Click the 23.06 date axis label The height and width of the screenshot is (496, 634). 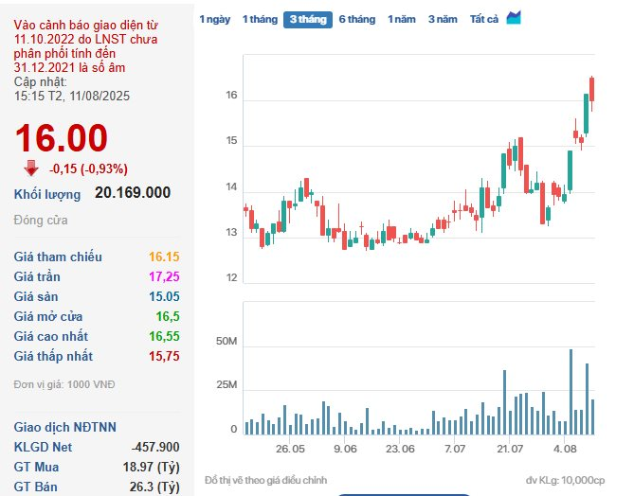click(x=400, y=449)
